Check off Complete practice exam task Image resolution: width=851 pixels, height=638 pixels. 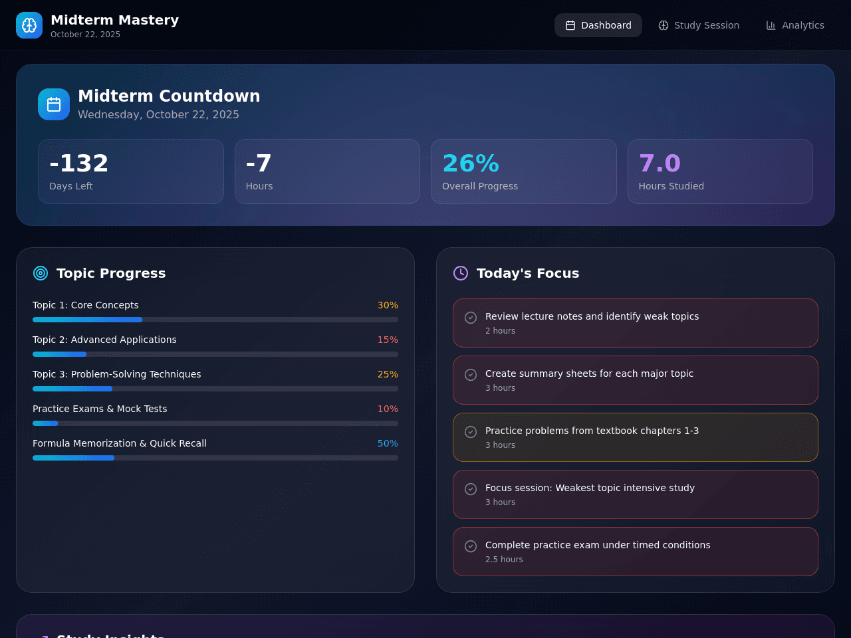click(471, 546)
